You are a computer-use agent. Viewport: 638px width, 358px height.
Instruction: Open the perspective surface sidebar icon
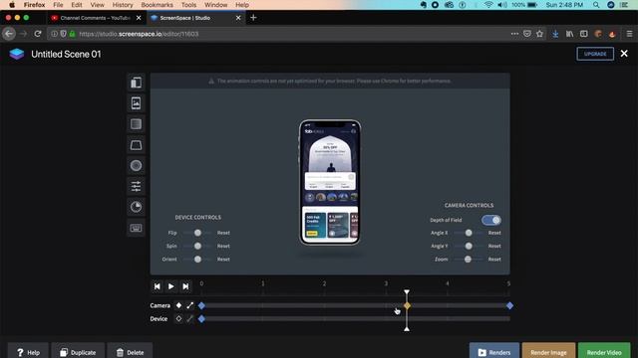click(x=136, y=145)
